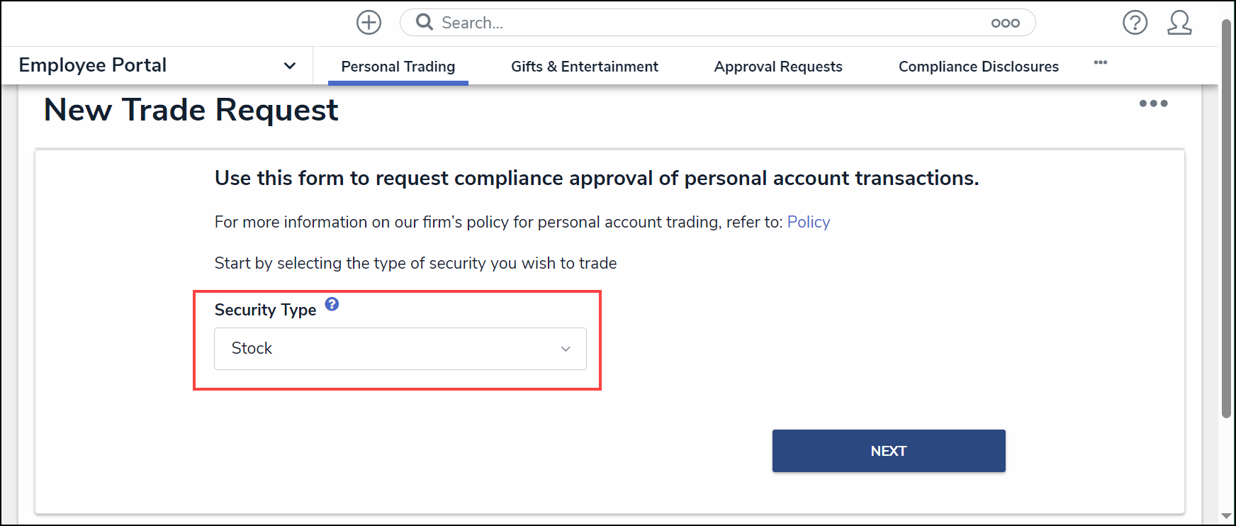Select the Compliance Disclosures tab
Image resolution: width=1236 pixels, height=526 pixels.
[x=978, y=67]
